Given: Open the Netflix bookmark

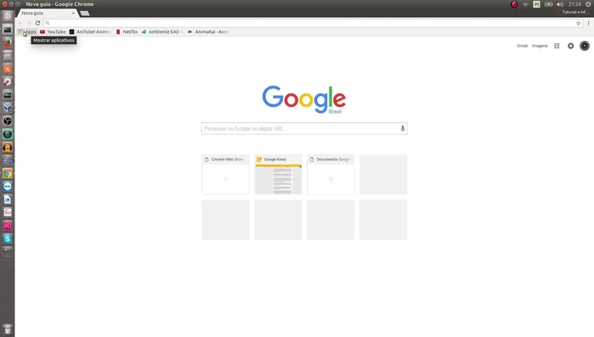Looking at the screenshot, I should coord(127,31).
